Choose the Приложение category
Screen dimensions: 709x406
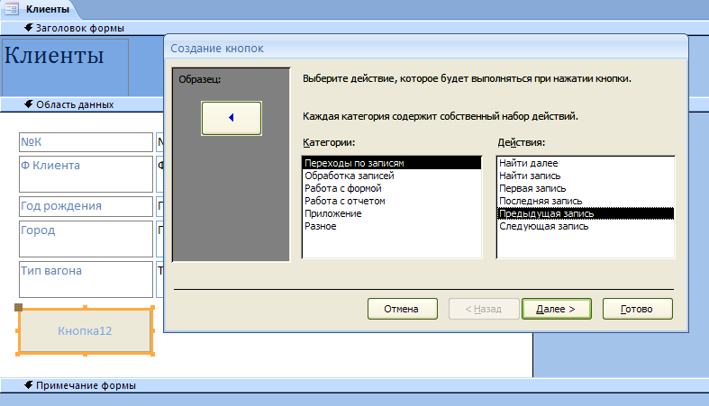pos(392,213)
